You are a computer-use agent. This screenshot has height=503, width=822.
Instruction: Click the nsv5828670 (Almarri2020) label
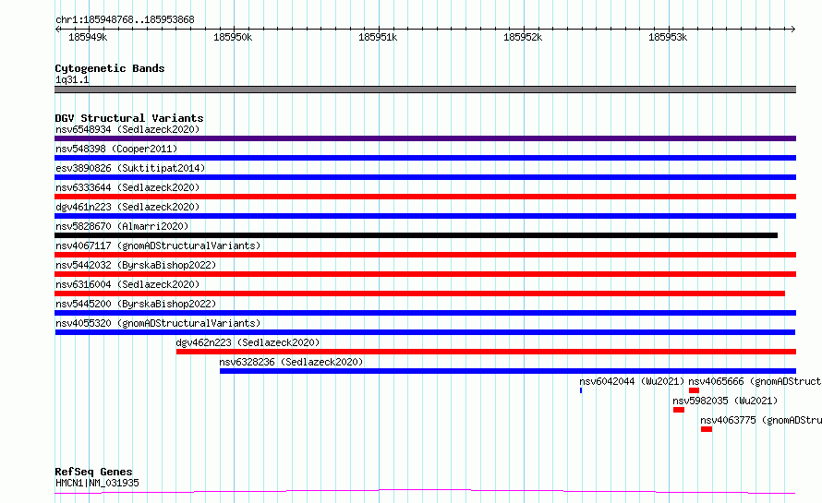pos(122,226)
